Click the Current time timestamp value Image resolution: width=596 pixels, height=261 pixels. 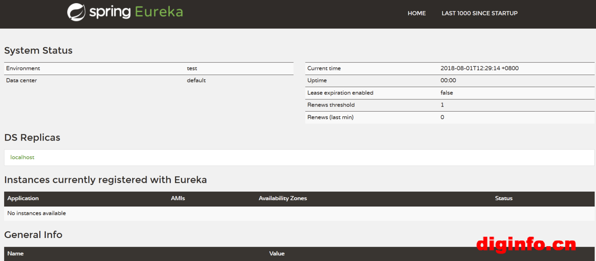(479, 68)
